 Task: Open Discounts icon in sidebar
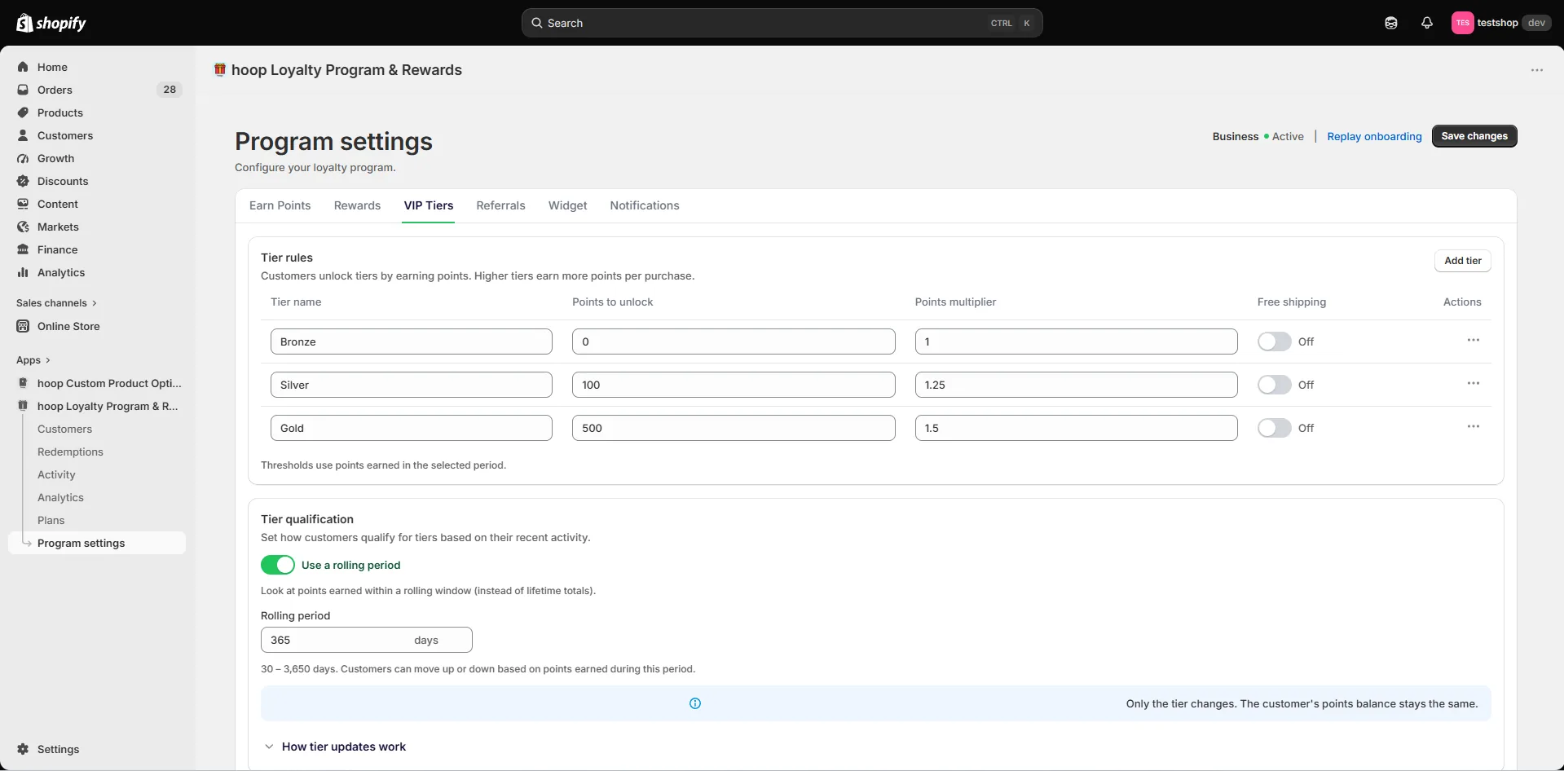23,181
